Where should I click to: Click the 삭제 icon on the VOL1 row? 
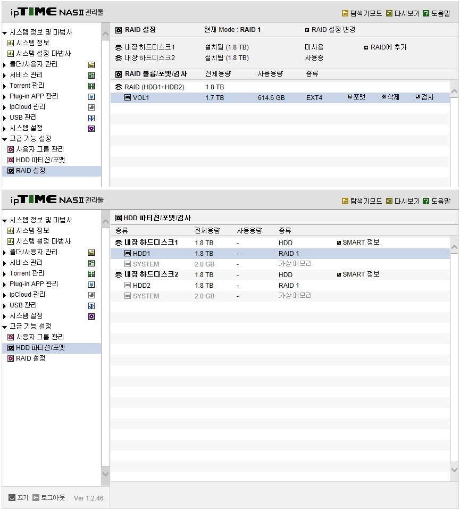pyautogui.click(x=384, y=97)
